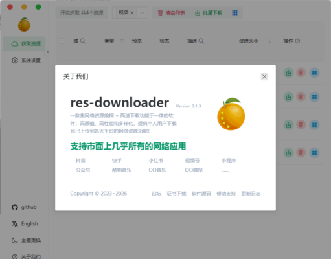Switch language to English
Image resolution: width=331 pixels, height=259 pixels.
click(24, 224)
